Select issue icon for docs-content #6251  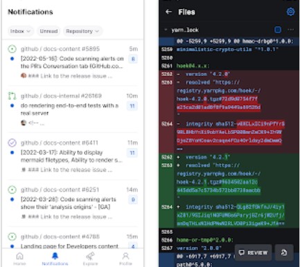click(x=12, y=190)
